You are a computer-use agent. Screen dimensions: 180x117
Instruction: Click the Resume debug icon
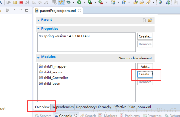(x=8, y=2)
